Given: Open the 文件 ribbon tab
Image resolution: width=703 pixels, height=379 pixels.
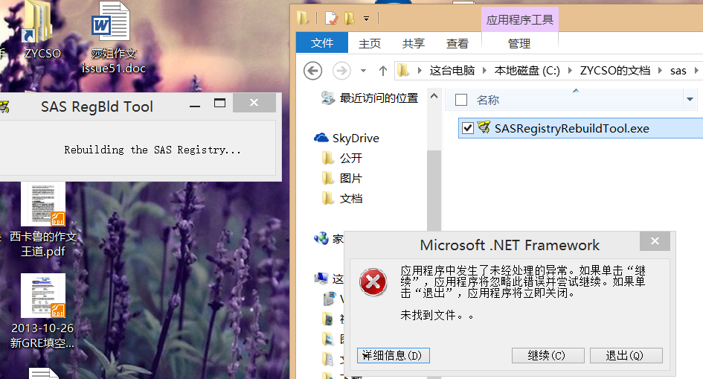Looking at the screenshot, I should (x=322, y=43).
